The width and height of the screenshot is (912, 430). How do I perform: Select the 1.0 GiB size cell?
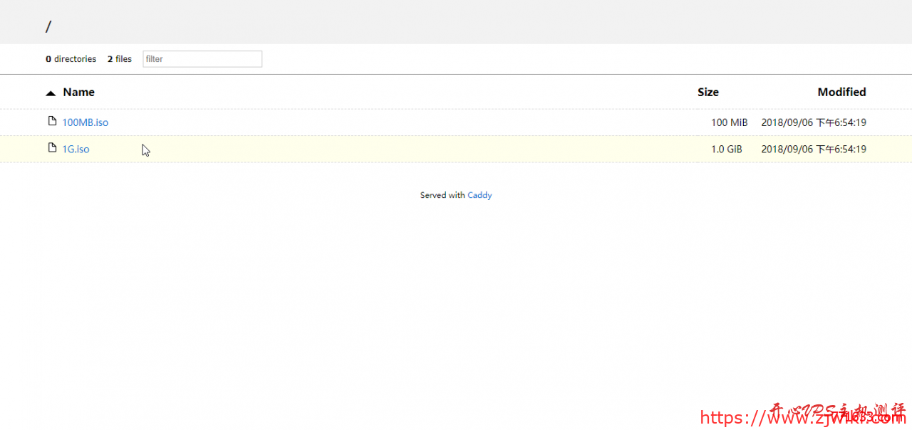[x=727, y=150]
